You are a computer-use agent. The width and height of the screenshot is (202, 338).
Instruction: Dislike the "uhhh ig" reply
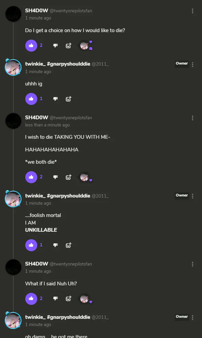pyautogui.click(x=55, y=99)
